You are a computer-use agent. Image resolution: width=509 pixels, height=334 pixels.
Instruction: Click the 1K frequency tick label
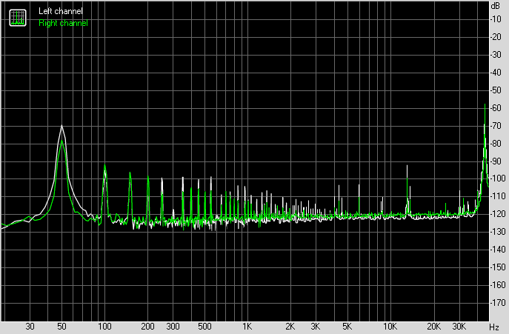pos(247,326)
